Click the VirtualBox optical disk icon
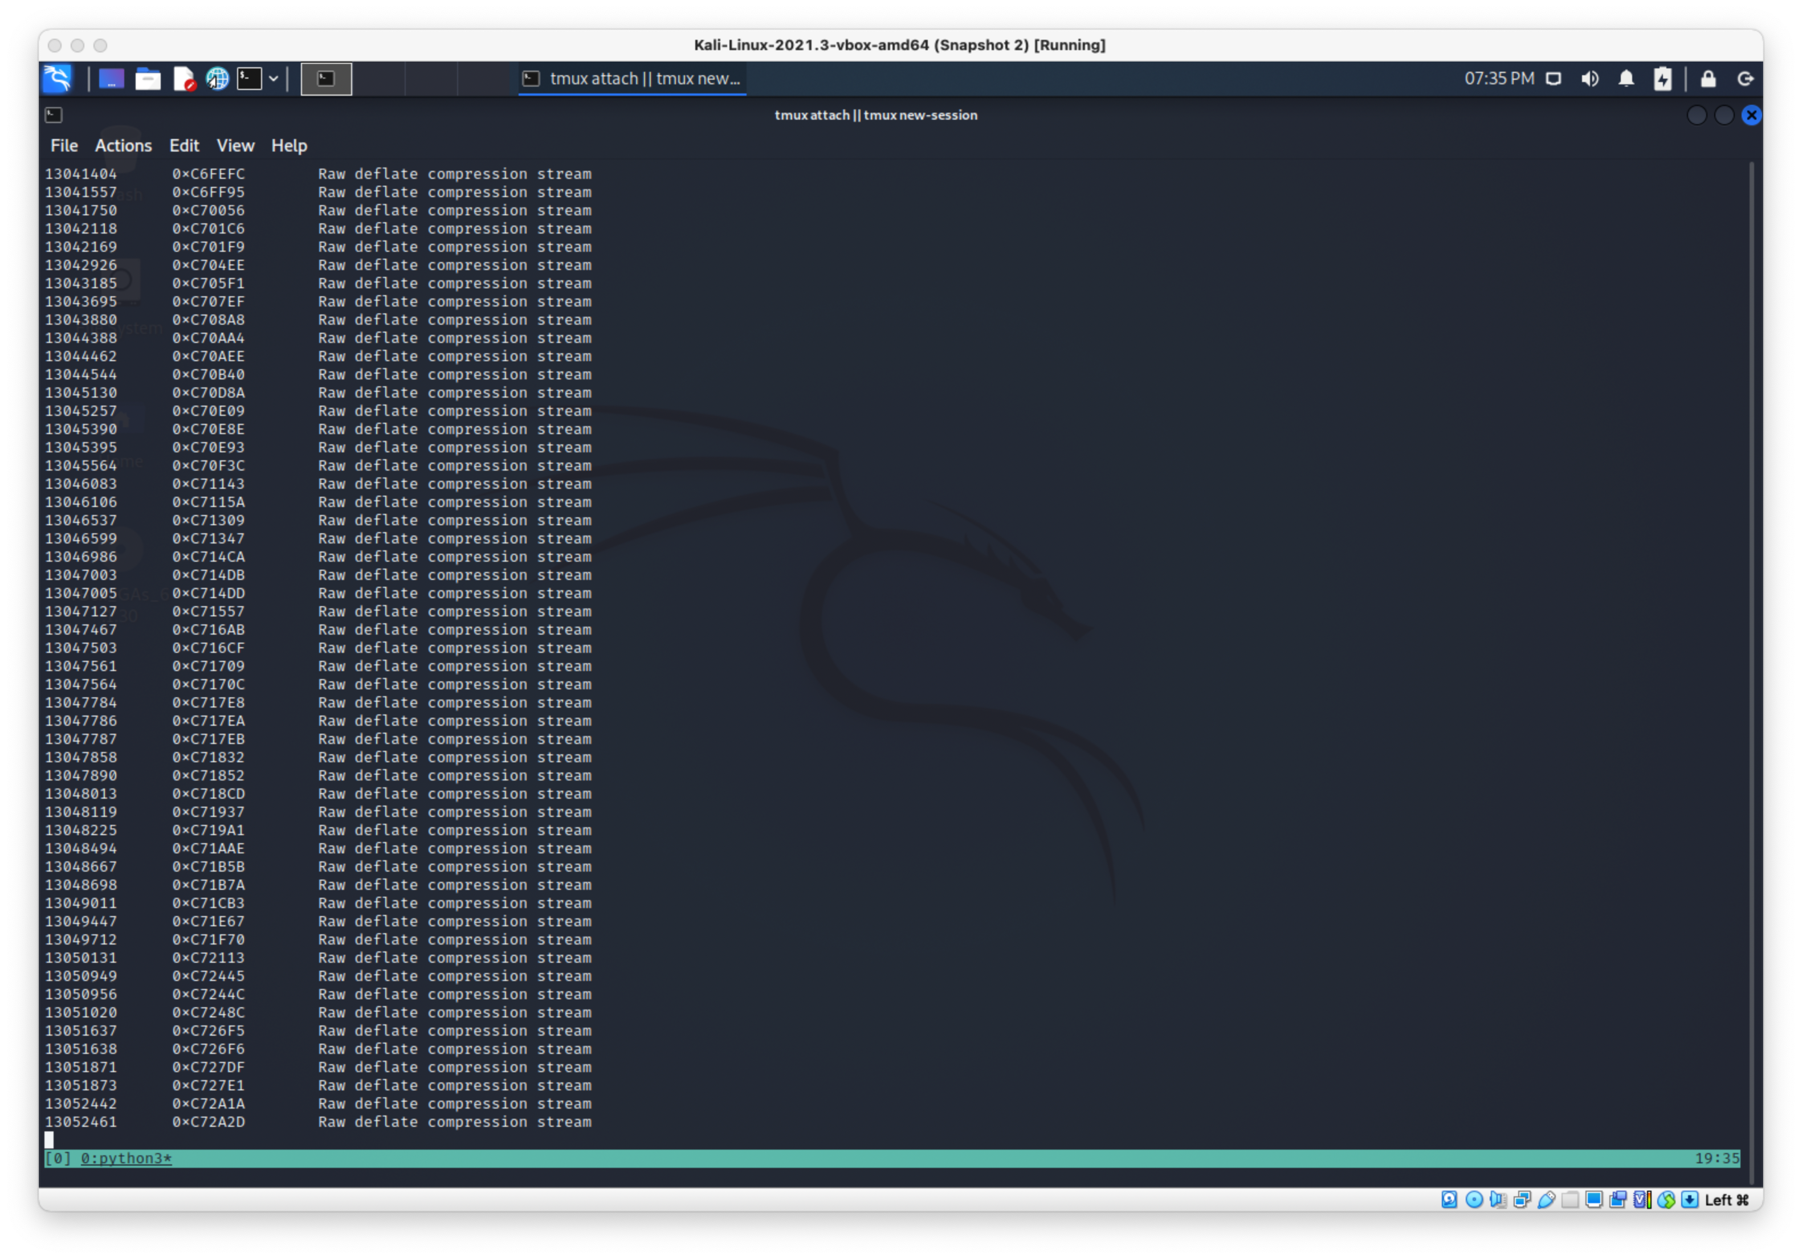 point(1474,1199)
